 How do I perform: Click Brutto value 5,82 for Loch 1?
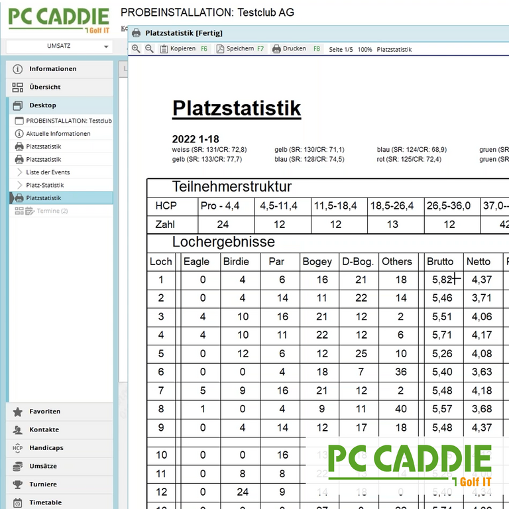click(442, 280)
